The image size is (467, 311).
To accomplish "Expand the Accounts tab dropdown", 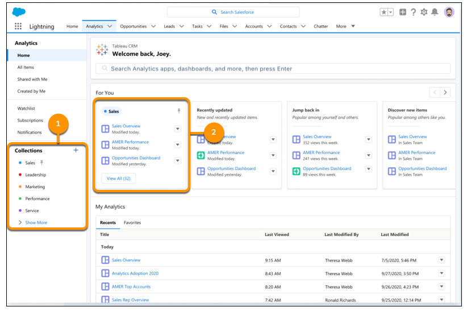I will tap(269, 26).
